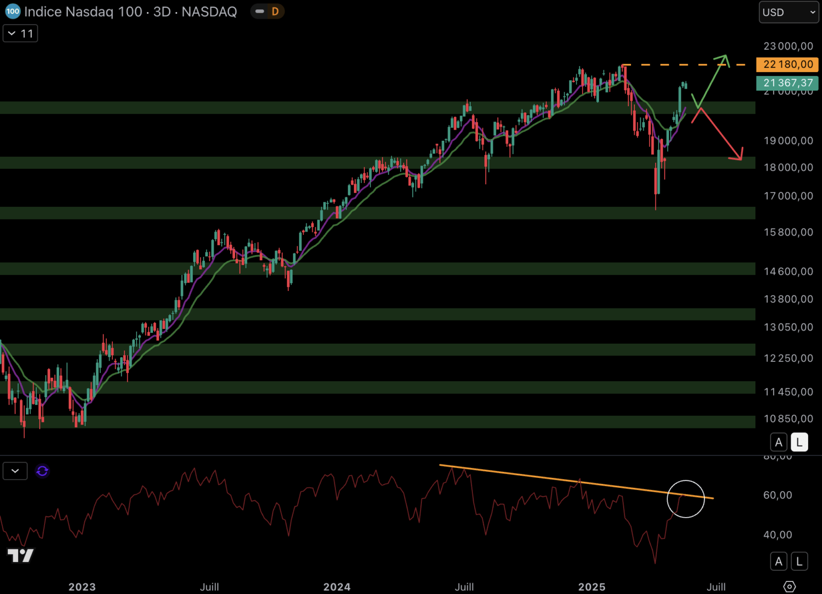The image size is (822, 594).
Task: Collapse the RSI indicator pane legend
Action: click(15, 471)
